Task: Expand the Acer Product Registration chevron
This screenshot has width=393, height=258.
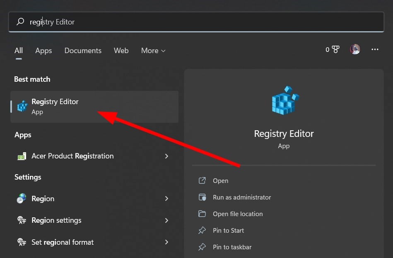Action: tap(166, 156)
